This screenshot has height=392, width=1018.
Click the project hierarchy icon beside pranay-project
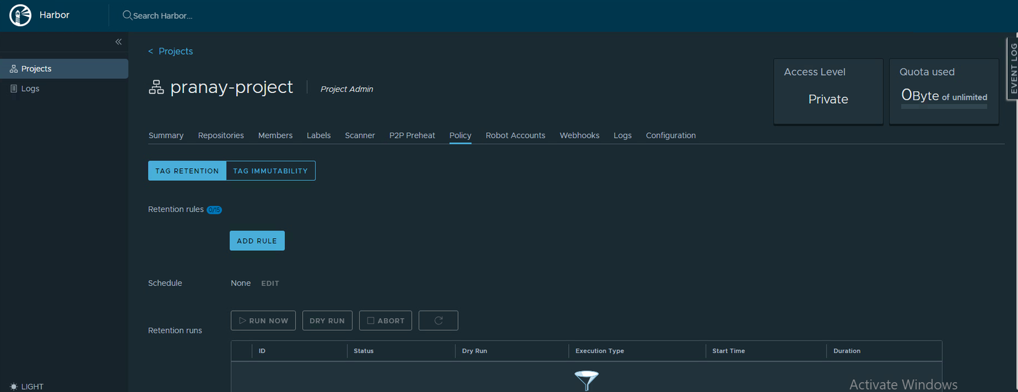tap(157, 87)
